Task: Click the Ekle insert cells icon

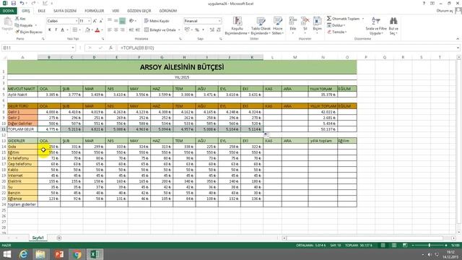Action: pos(293,21)
